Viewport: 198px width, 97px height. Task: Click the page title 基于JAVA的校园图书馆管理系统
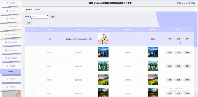tap(110, 4)
